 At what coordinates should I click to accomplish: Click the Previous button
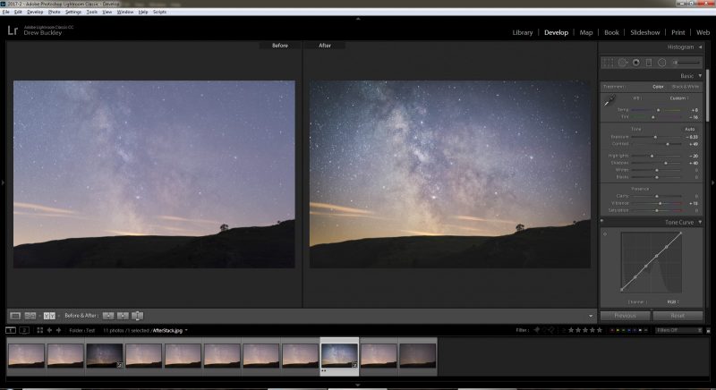click(625, 316)
